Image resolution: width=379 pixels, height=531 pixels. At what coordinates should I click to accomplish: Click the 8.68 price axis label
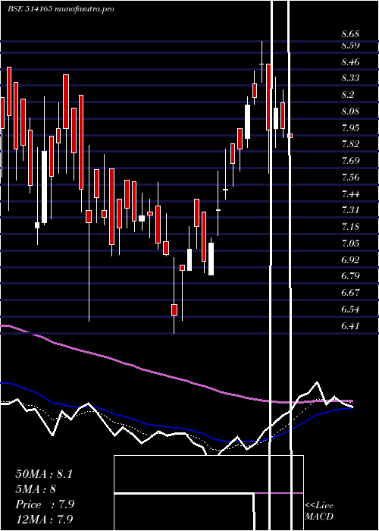(350, 34)
